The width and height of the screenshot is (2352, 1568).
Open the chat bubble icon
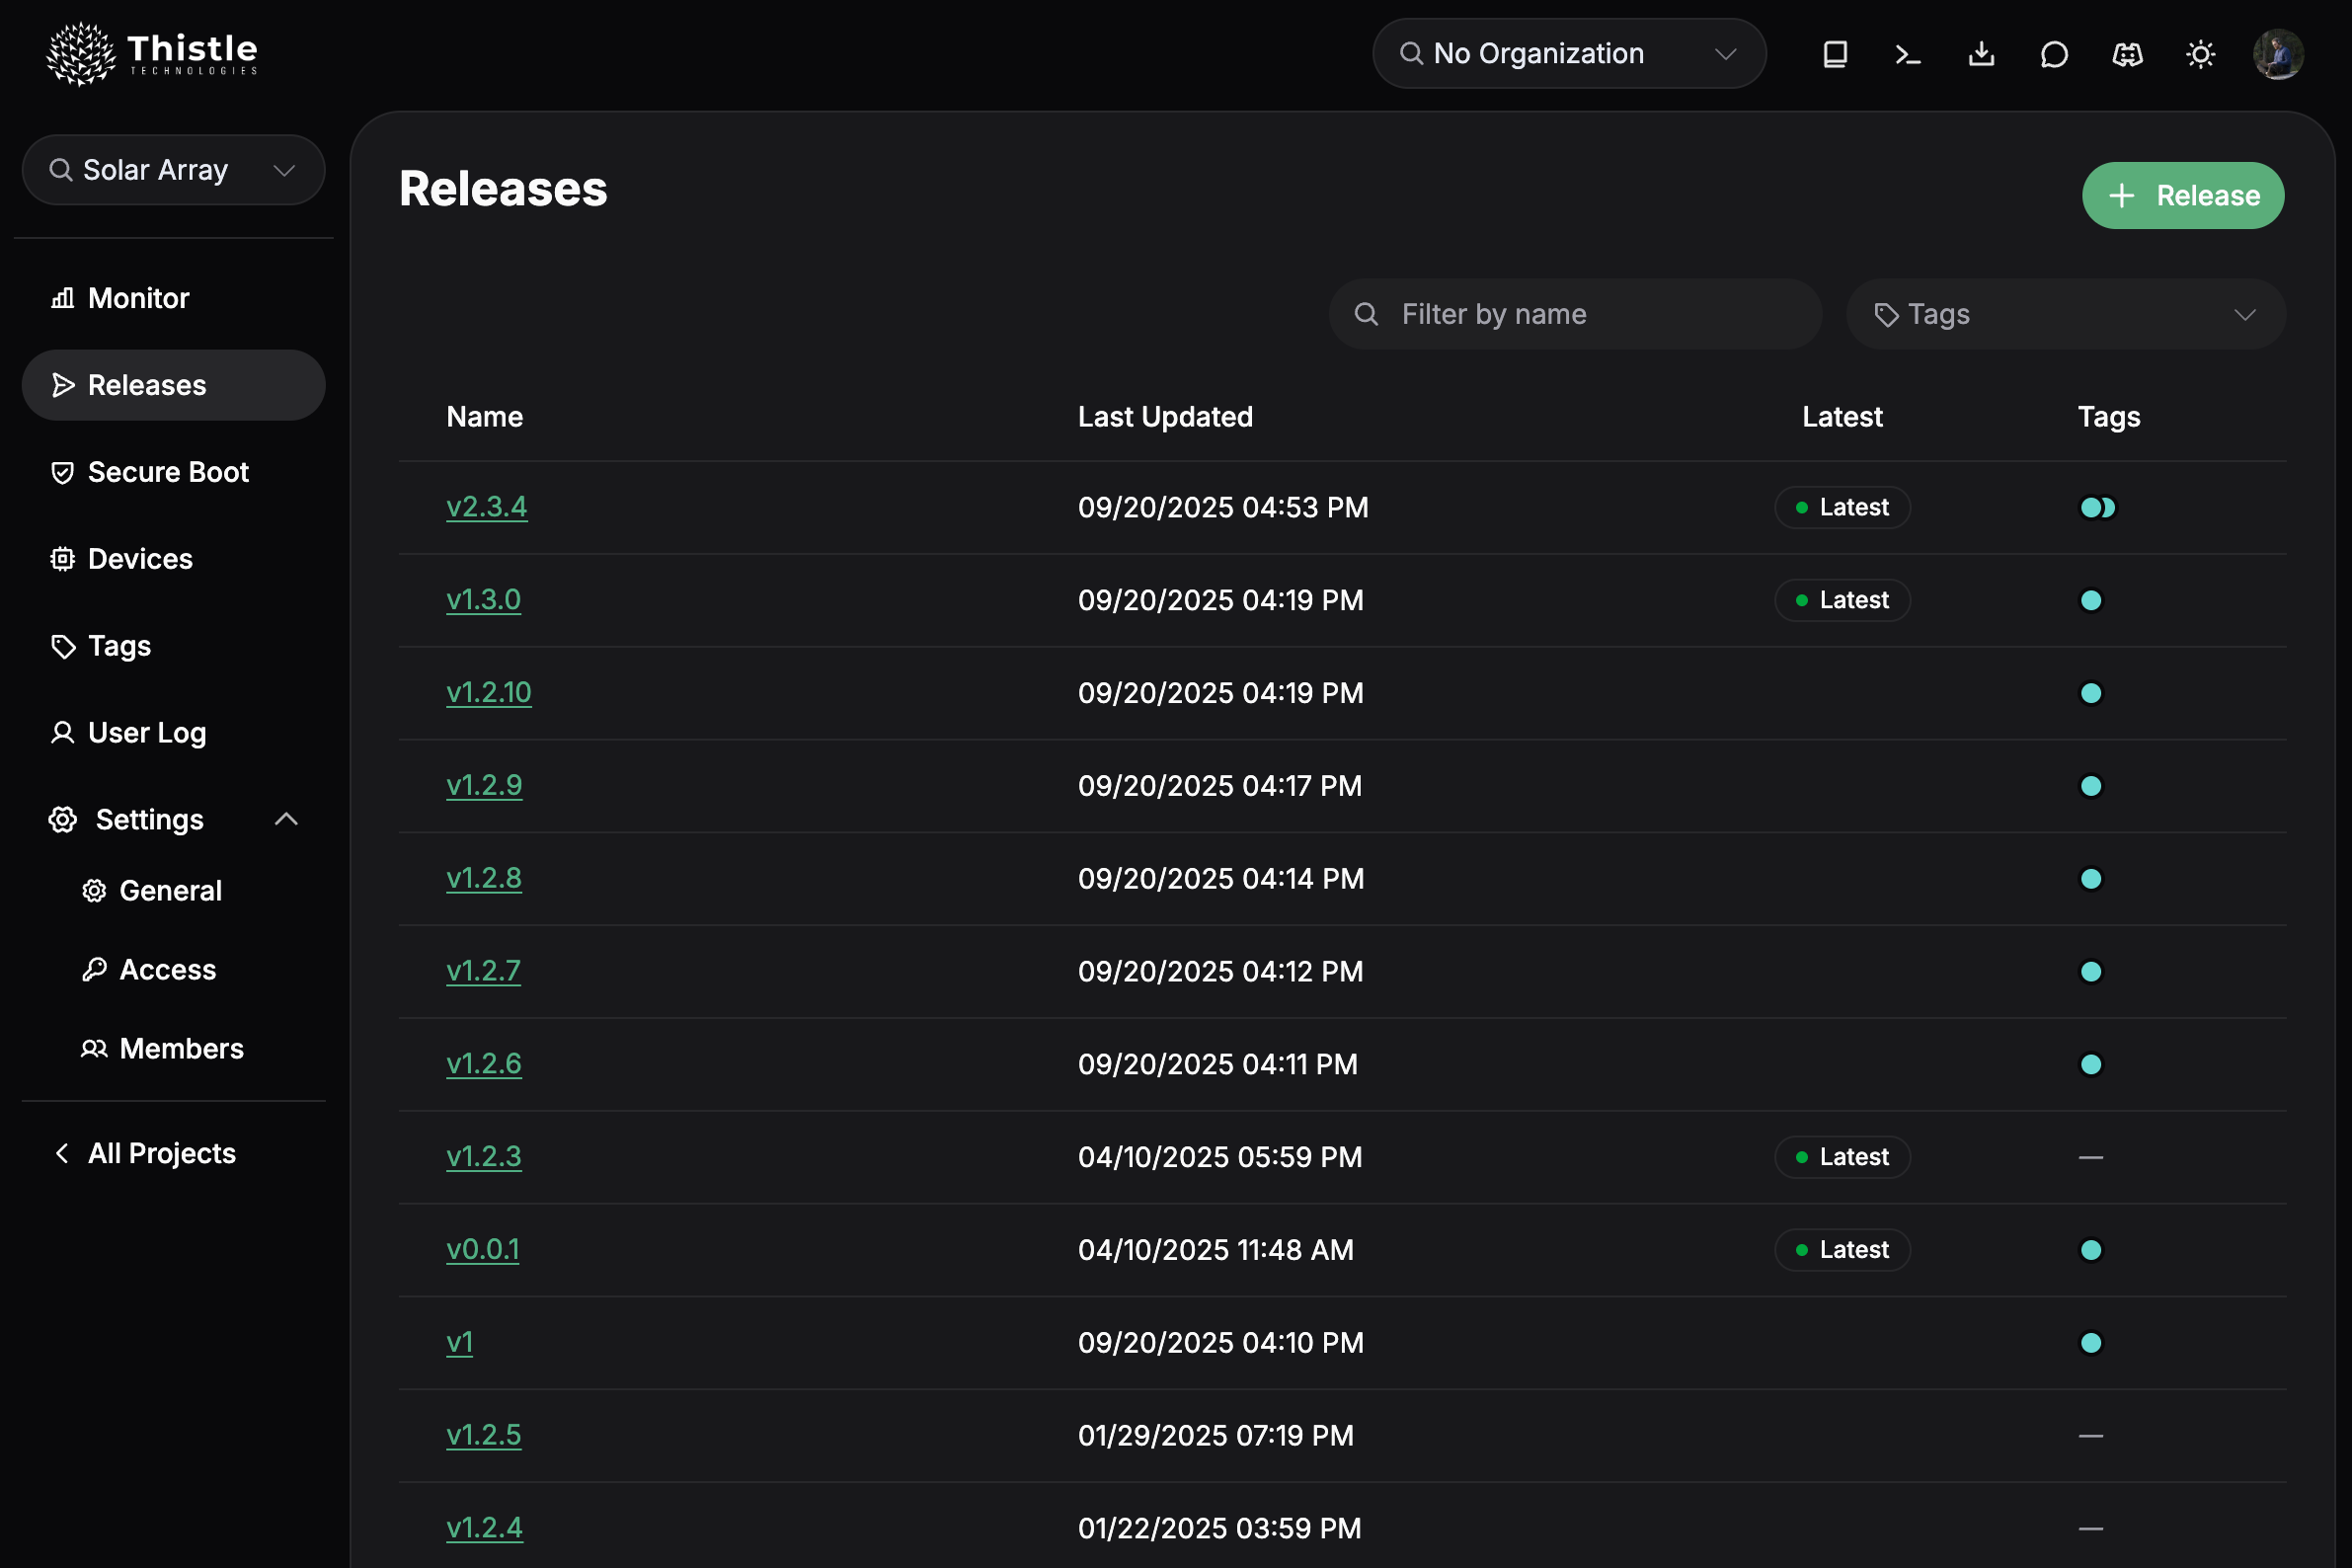2054,54
